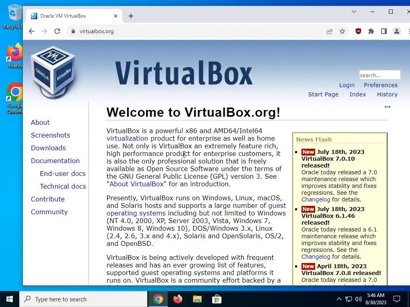Open the uBlock Origin extension icon
The height and width of the screenshot is (307, 410).
click(x=358, y=31)
